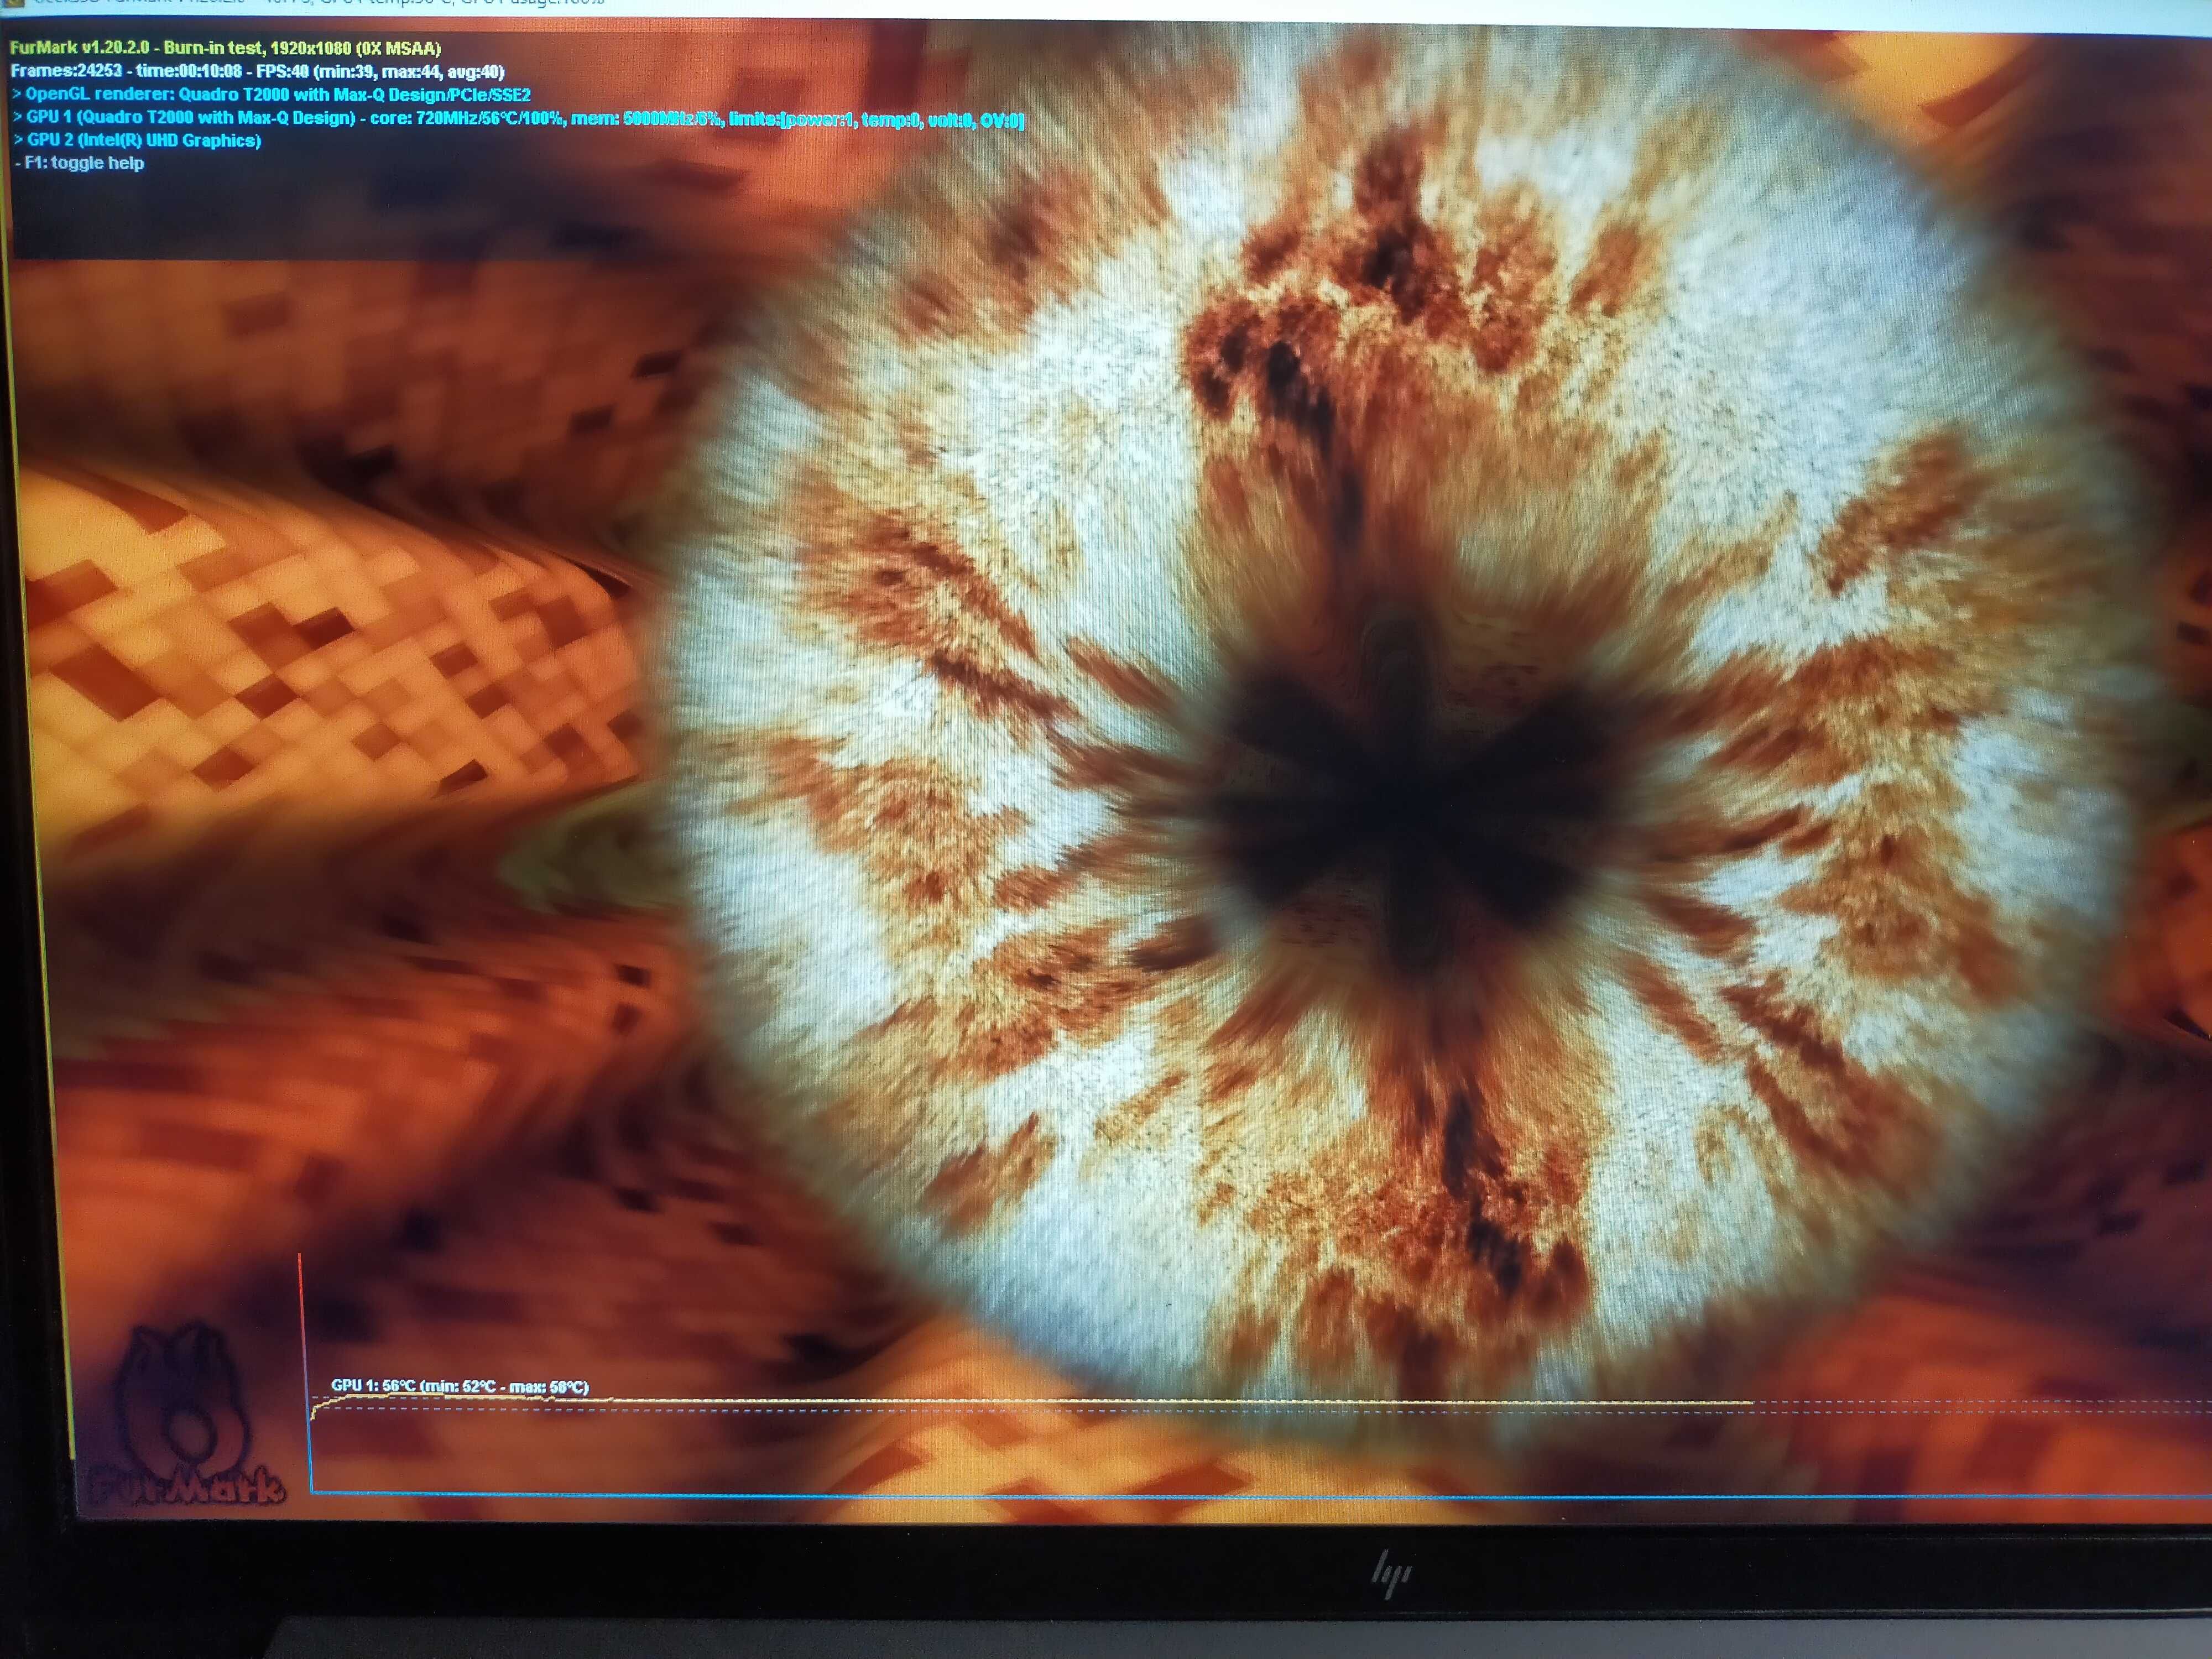Click the 'OpenGL renderer: Quadro T2000' line
Screen dimensions: 2212x1659
[x=271, y=95]
